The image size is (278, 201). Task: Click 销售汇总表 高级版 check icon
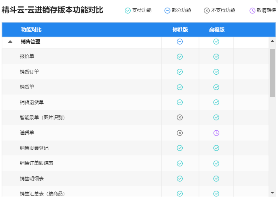(x=216, y=193)
